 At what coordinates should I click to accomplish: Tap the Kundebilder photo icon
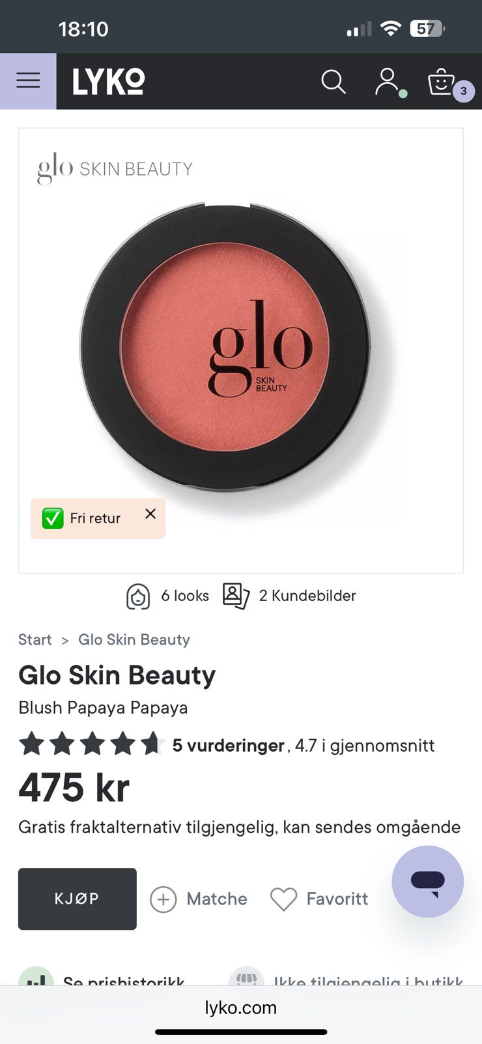pos(236,596)
